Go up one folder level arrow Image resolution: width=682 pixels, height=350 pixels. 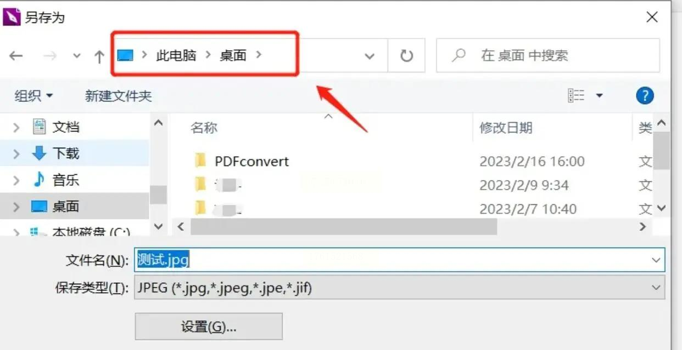(99, 55)
